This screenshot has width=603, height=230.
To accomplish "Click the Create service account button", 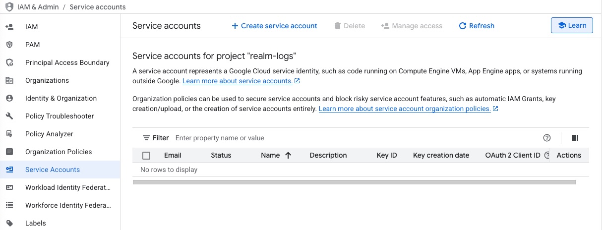I will [x=274, y=26].
